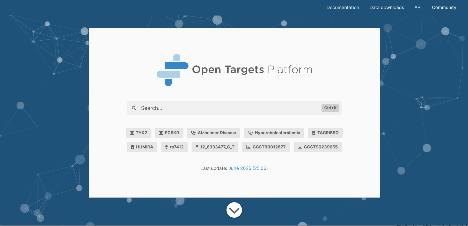Open the GCST90239655 study example
Screen dimensions: 468x226
(x=317, y=147)
